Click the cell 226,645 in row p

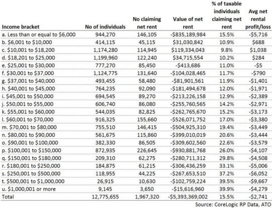147,150
